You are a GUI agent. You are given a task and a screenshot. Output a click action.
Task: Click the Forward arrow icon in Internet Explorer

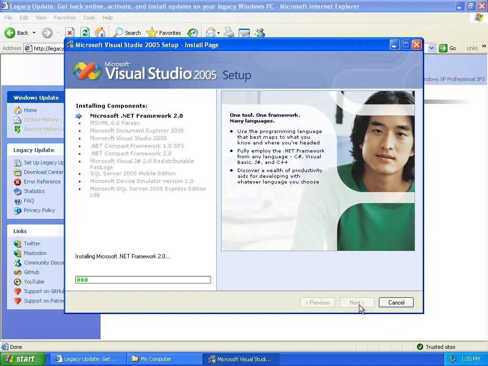point(47,33)
